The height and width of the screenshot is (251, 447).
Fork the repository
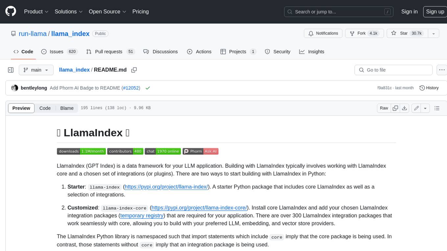(365, 34)
